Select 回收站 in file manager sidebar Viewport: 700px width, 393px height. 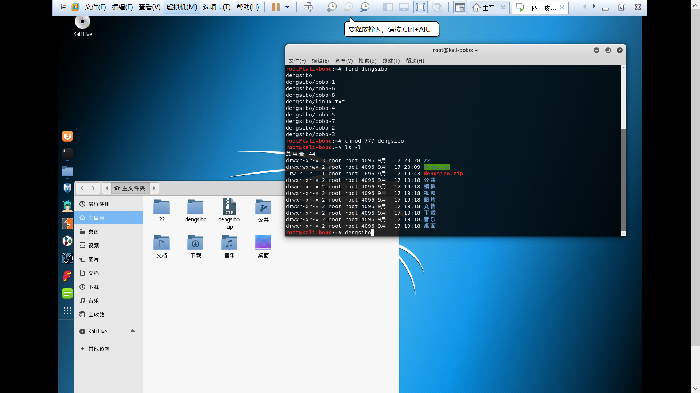96,315
